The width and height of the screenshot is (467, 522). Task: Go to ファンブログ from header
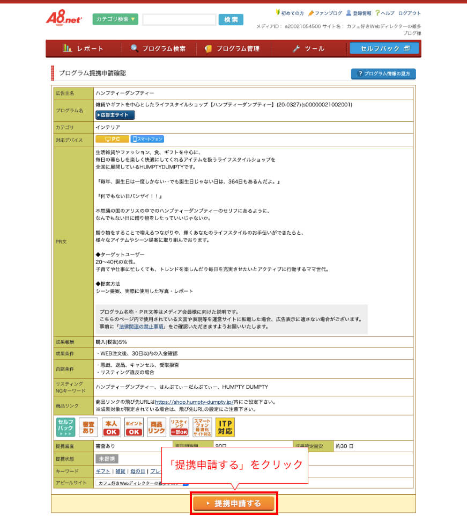[x=325, y=13]
